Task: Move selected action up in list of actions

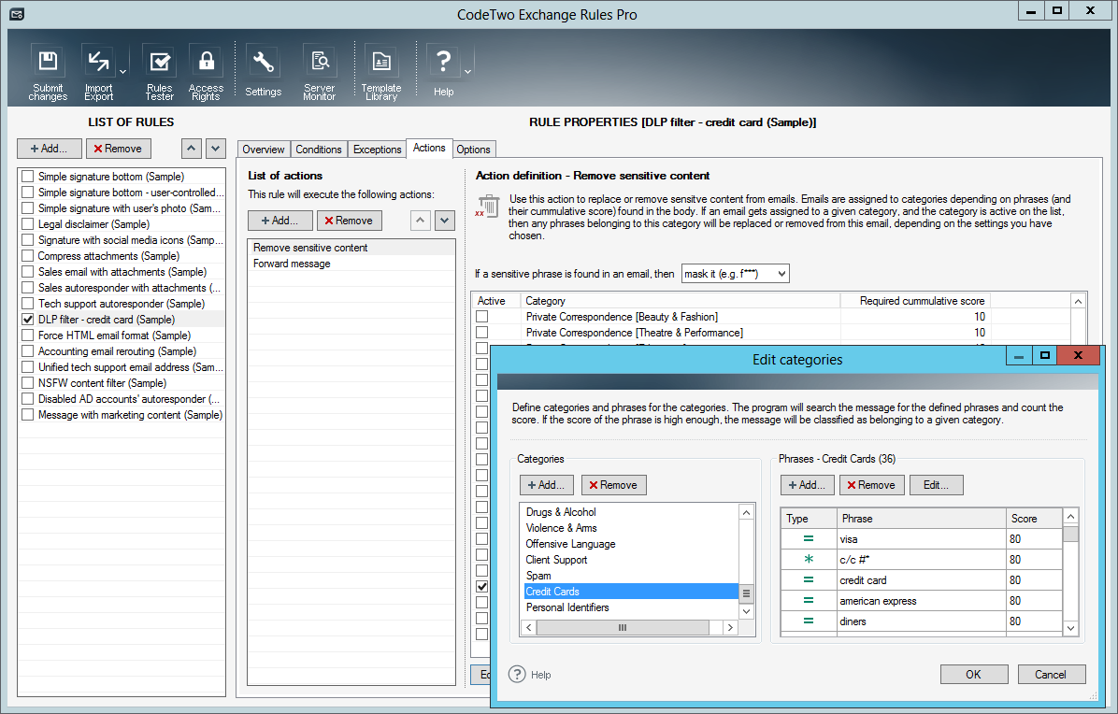Action: pyautogui.click(x=421, y=221)
